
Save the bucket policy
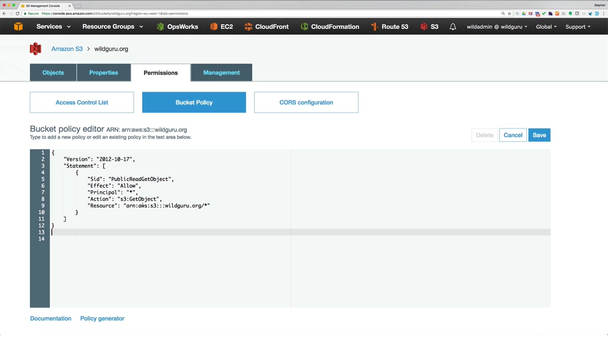(x=539, y=135)
